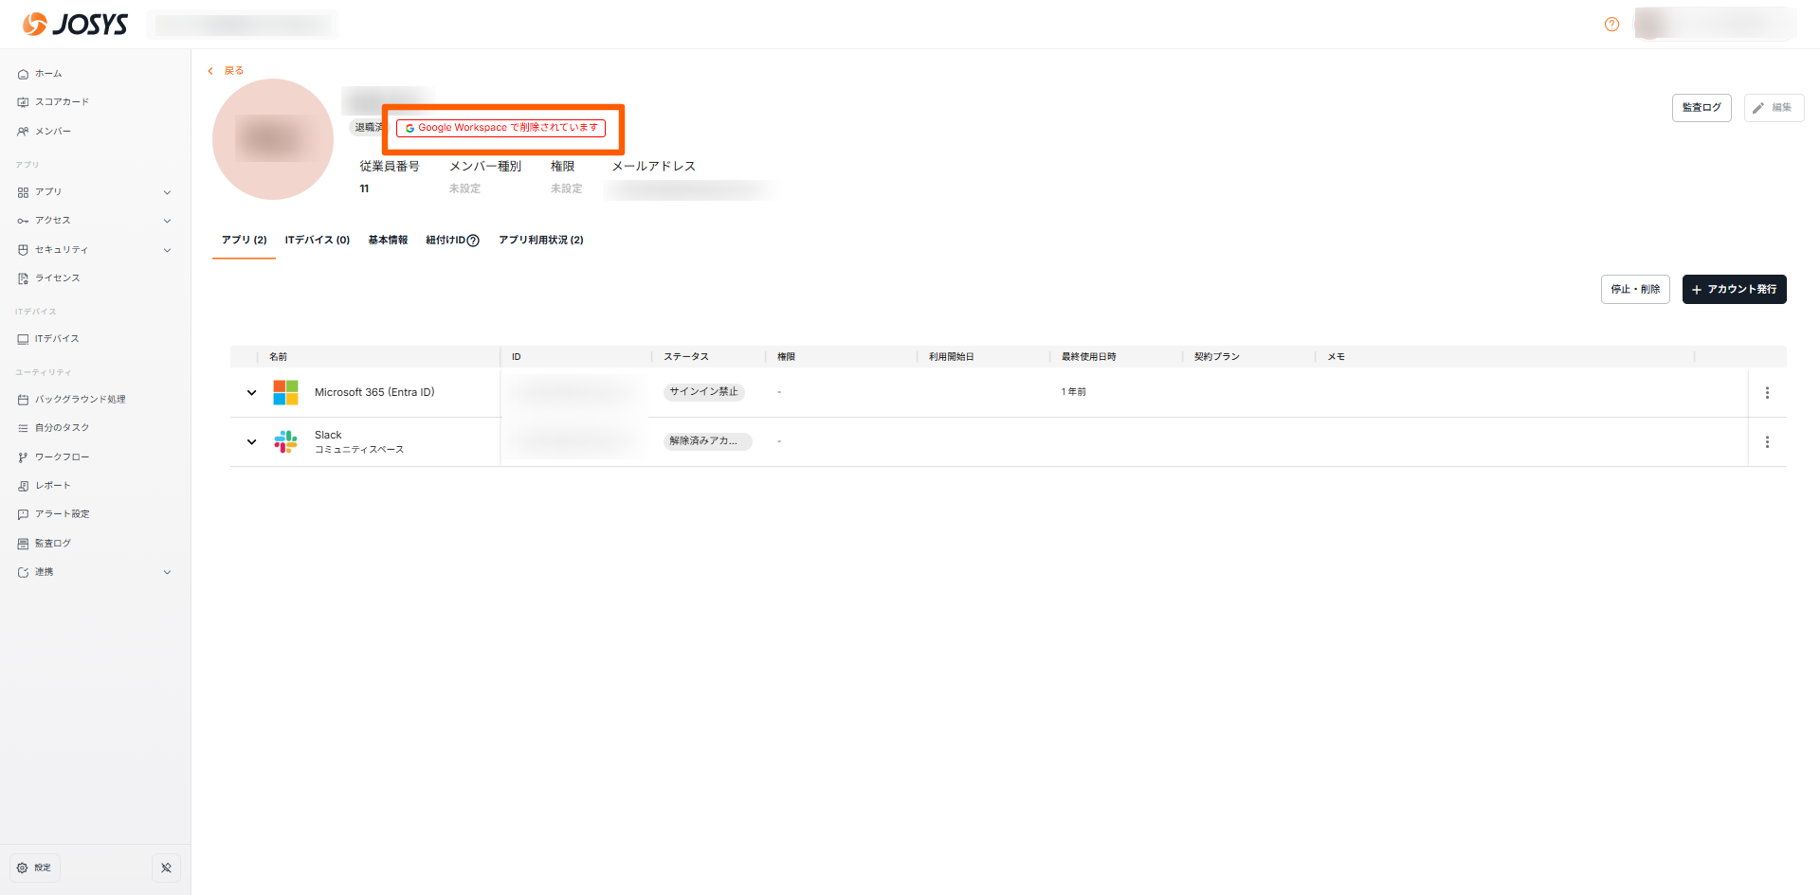The height and width of the screenshot is (895, 1820).
Task: Open the help question mark icon
Action: [1611, 25]
